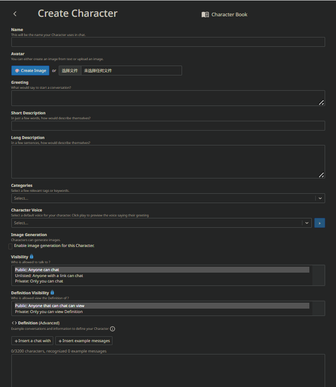This screenshot has width=336, height=387.
Task: Click the code brackets icon by Definition
Action: click(14, 323)
